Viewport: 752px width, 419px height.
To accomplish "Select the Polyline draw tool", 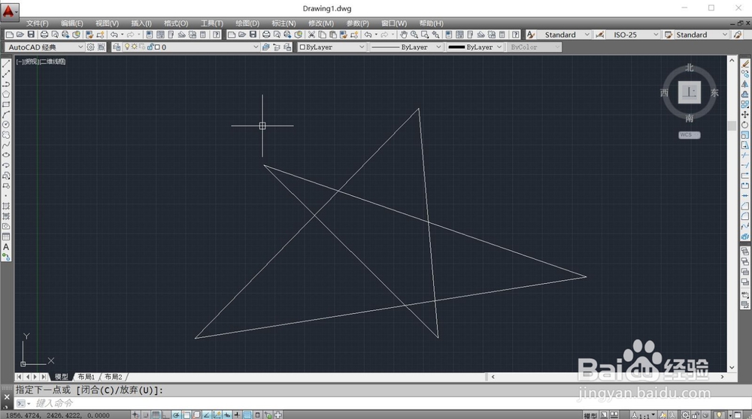I will click(x=6, y=84).
